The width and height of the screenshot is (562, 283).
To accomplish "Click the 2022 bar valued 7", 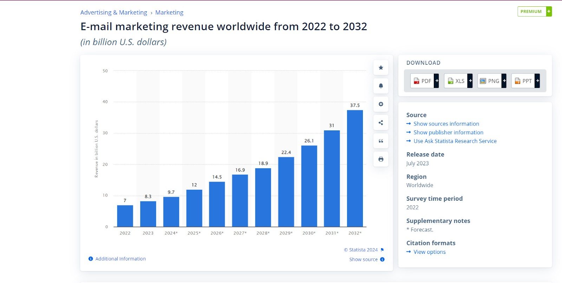I will coord(125,216).
